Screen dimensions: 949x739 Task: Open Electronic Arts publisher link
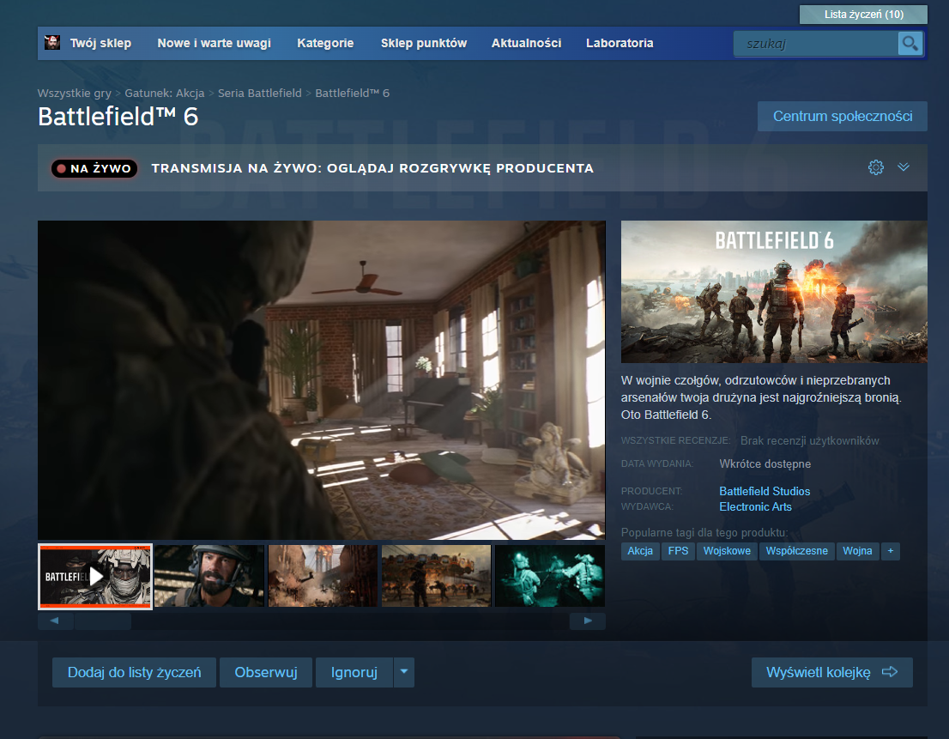point(755,506)
